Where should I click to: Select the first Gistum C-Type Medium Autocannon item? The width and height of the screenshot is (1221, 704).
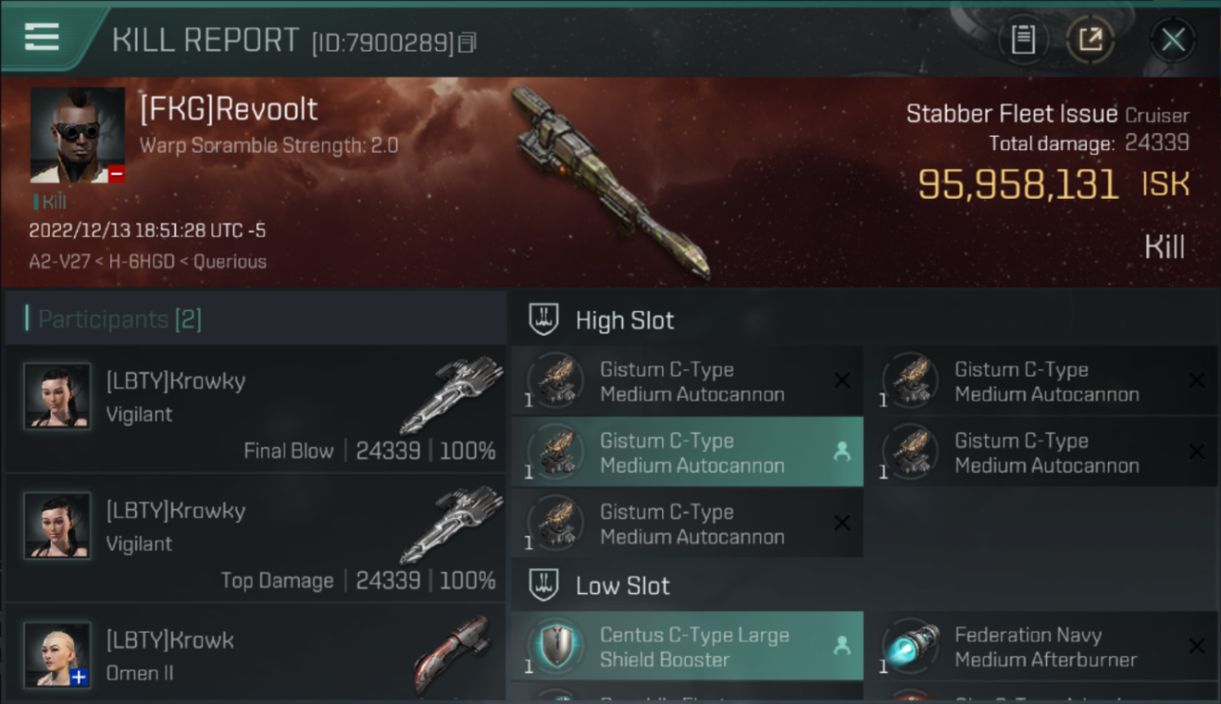coord(687,381)
